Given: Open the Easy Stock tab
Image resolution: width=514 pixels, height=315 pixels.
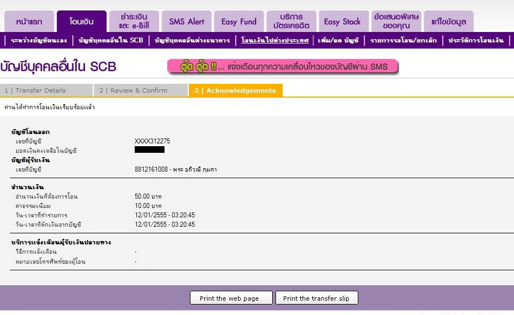Looking at the screenshot, I should (x=342, y=22).
